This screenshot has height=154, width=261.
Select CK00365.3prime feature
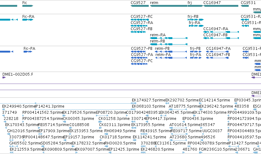click(79, 119)
